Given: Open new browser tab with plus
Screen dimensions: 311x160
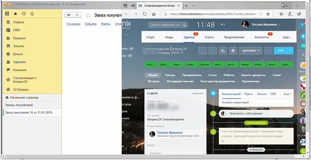Looking at the screenshot, I should (x=186, y=6).
